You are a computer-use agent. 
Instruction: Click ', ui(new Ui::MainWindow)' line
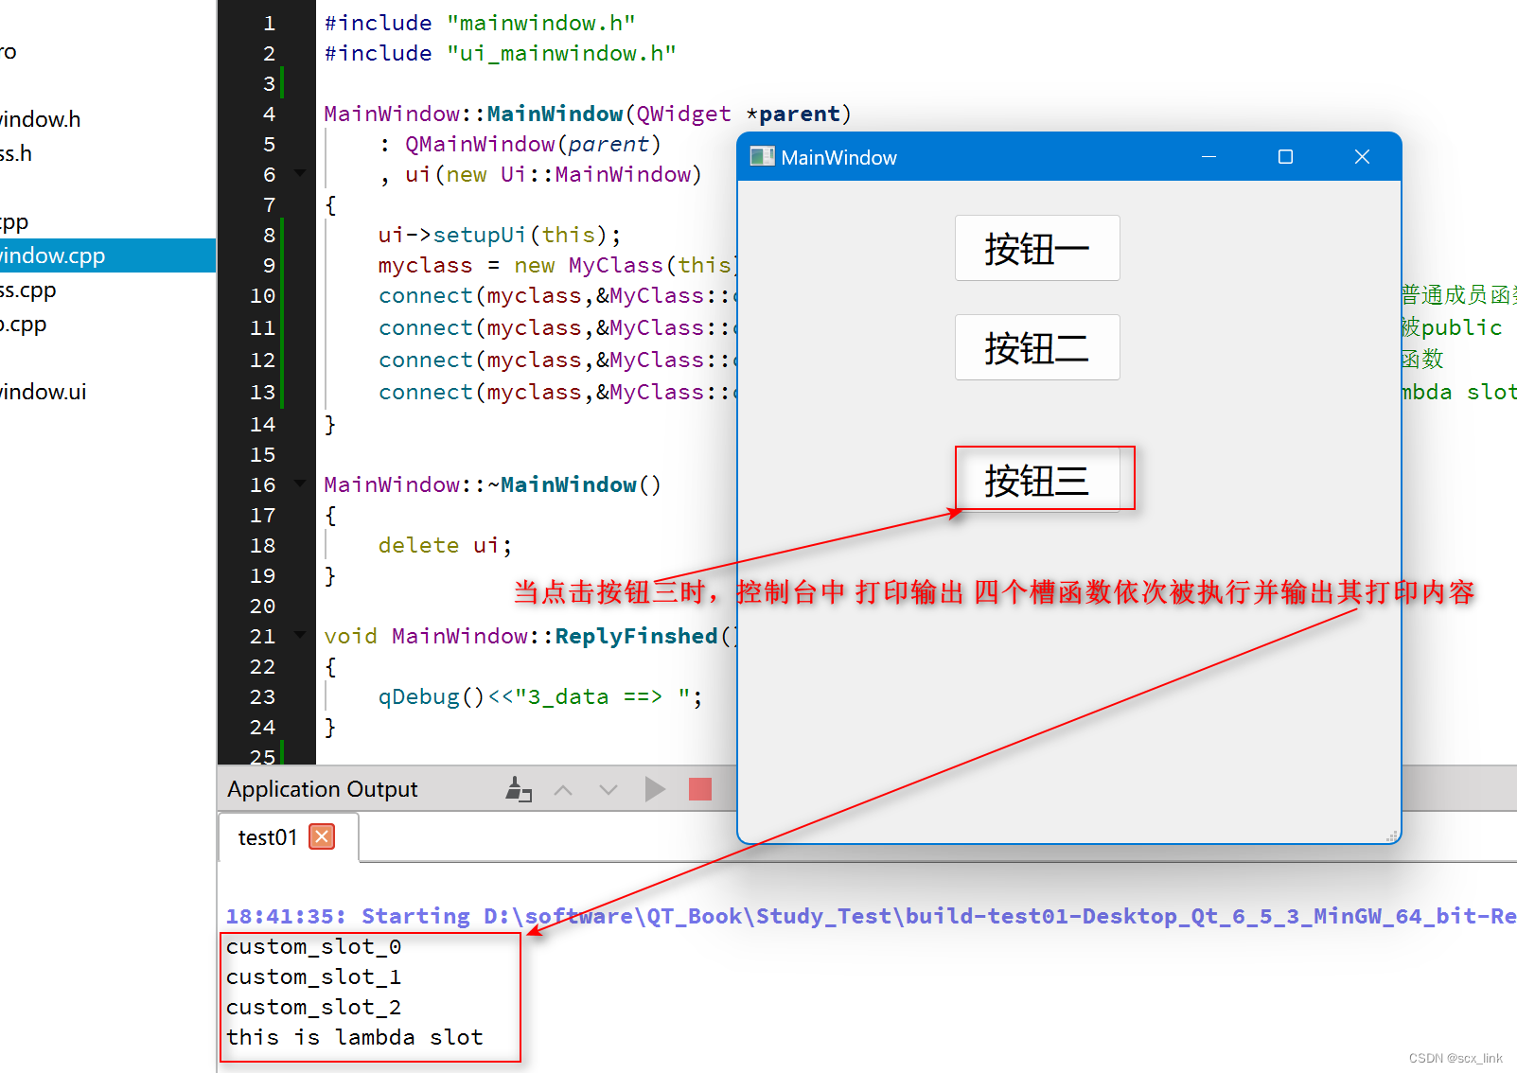[540, 174]
